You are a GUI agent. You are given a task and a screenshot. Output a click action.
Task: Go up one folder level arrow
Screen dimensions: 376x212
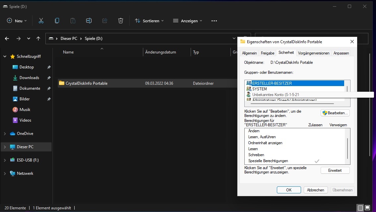click(x=38, y=39)
